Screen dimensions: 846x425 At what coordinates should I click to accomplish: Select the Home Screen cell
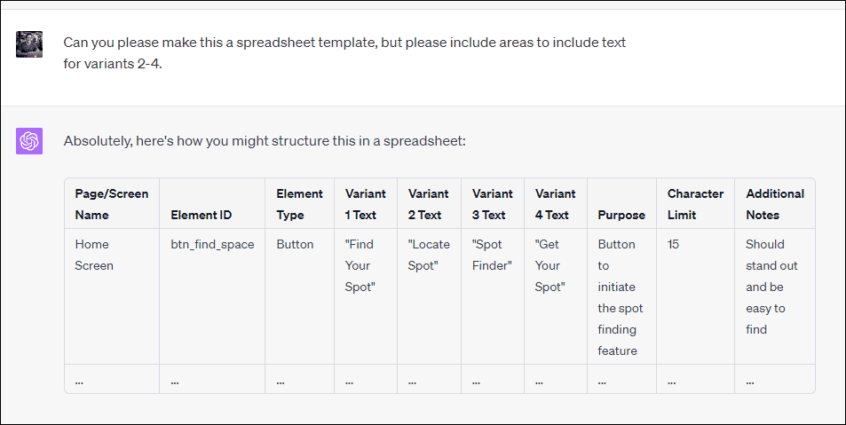click(x=112, y=296)
